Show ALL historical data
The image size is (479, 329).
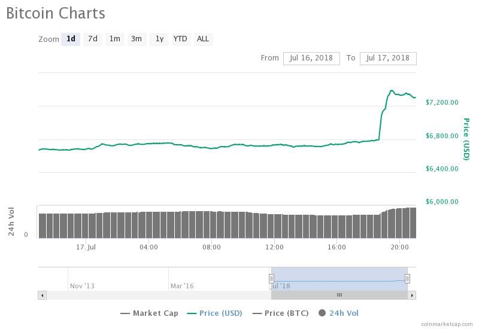pyautogui.click(x=203, y=39)
